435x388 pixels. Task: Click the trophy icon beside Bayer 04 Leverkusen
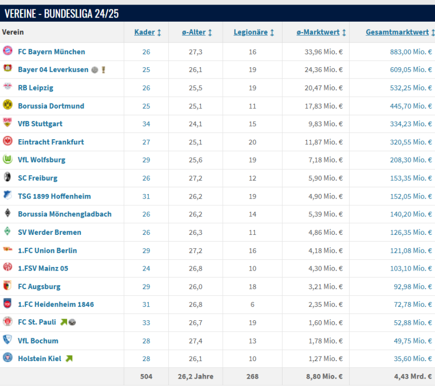[x=103, y=70]
